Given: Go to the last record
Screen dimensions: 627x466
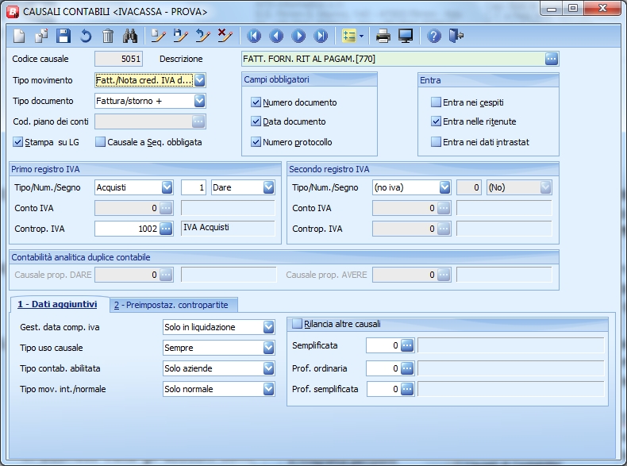Looking at the screenshot, I should [321, 36].
